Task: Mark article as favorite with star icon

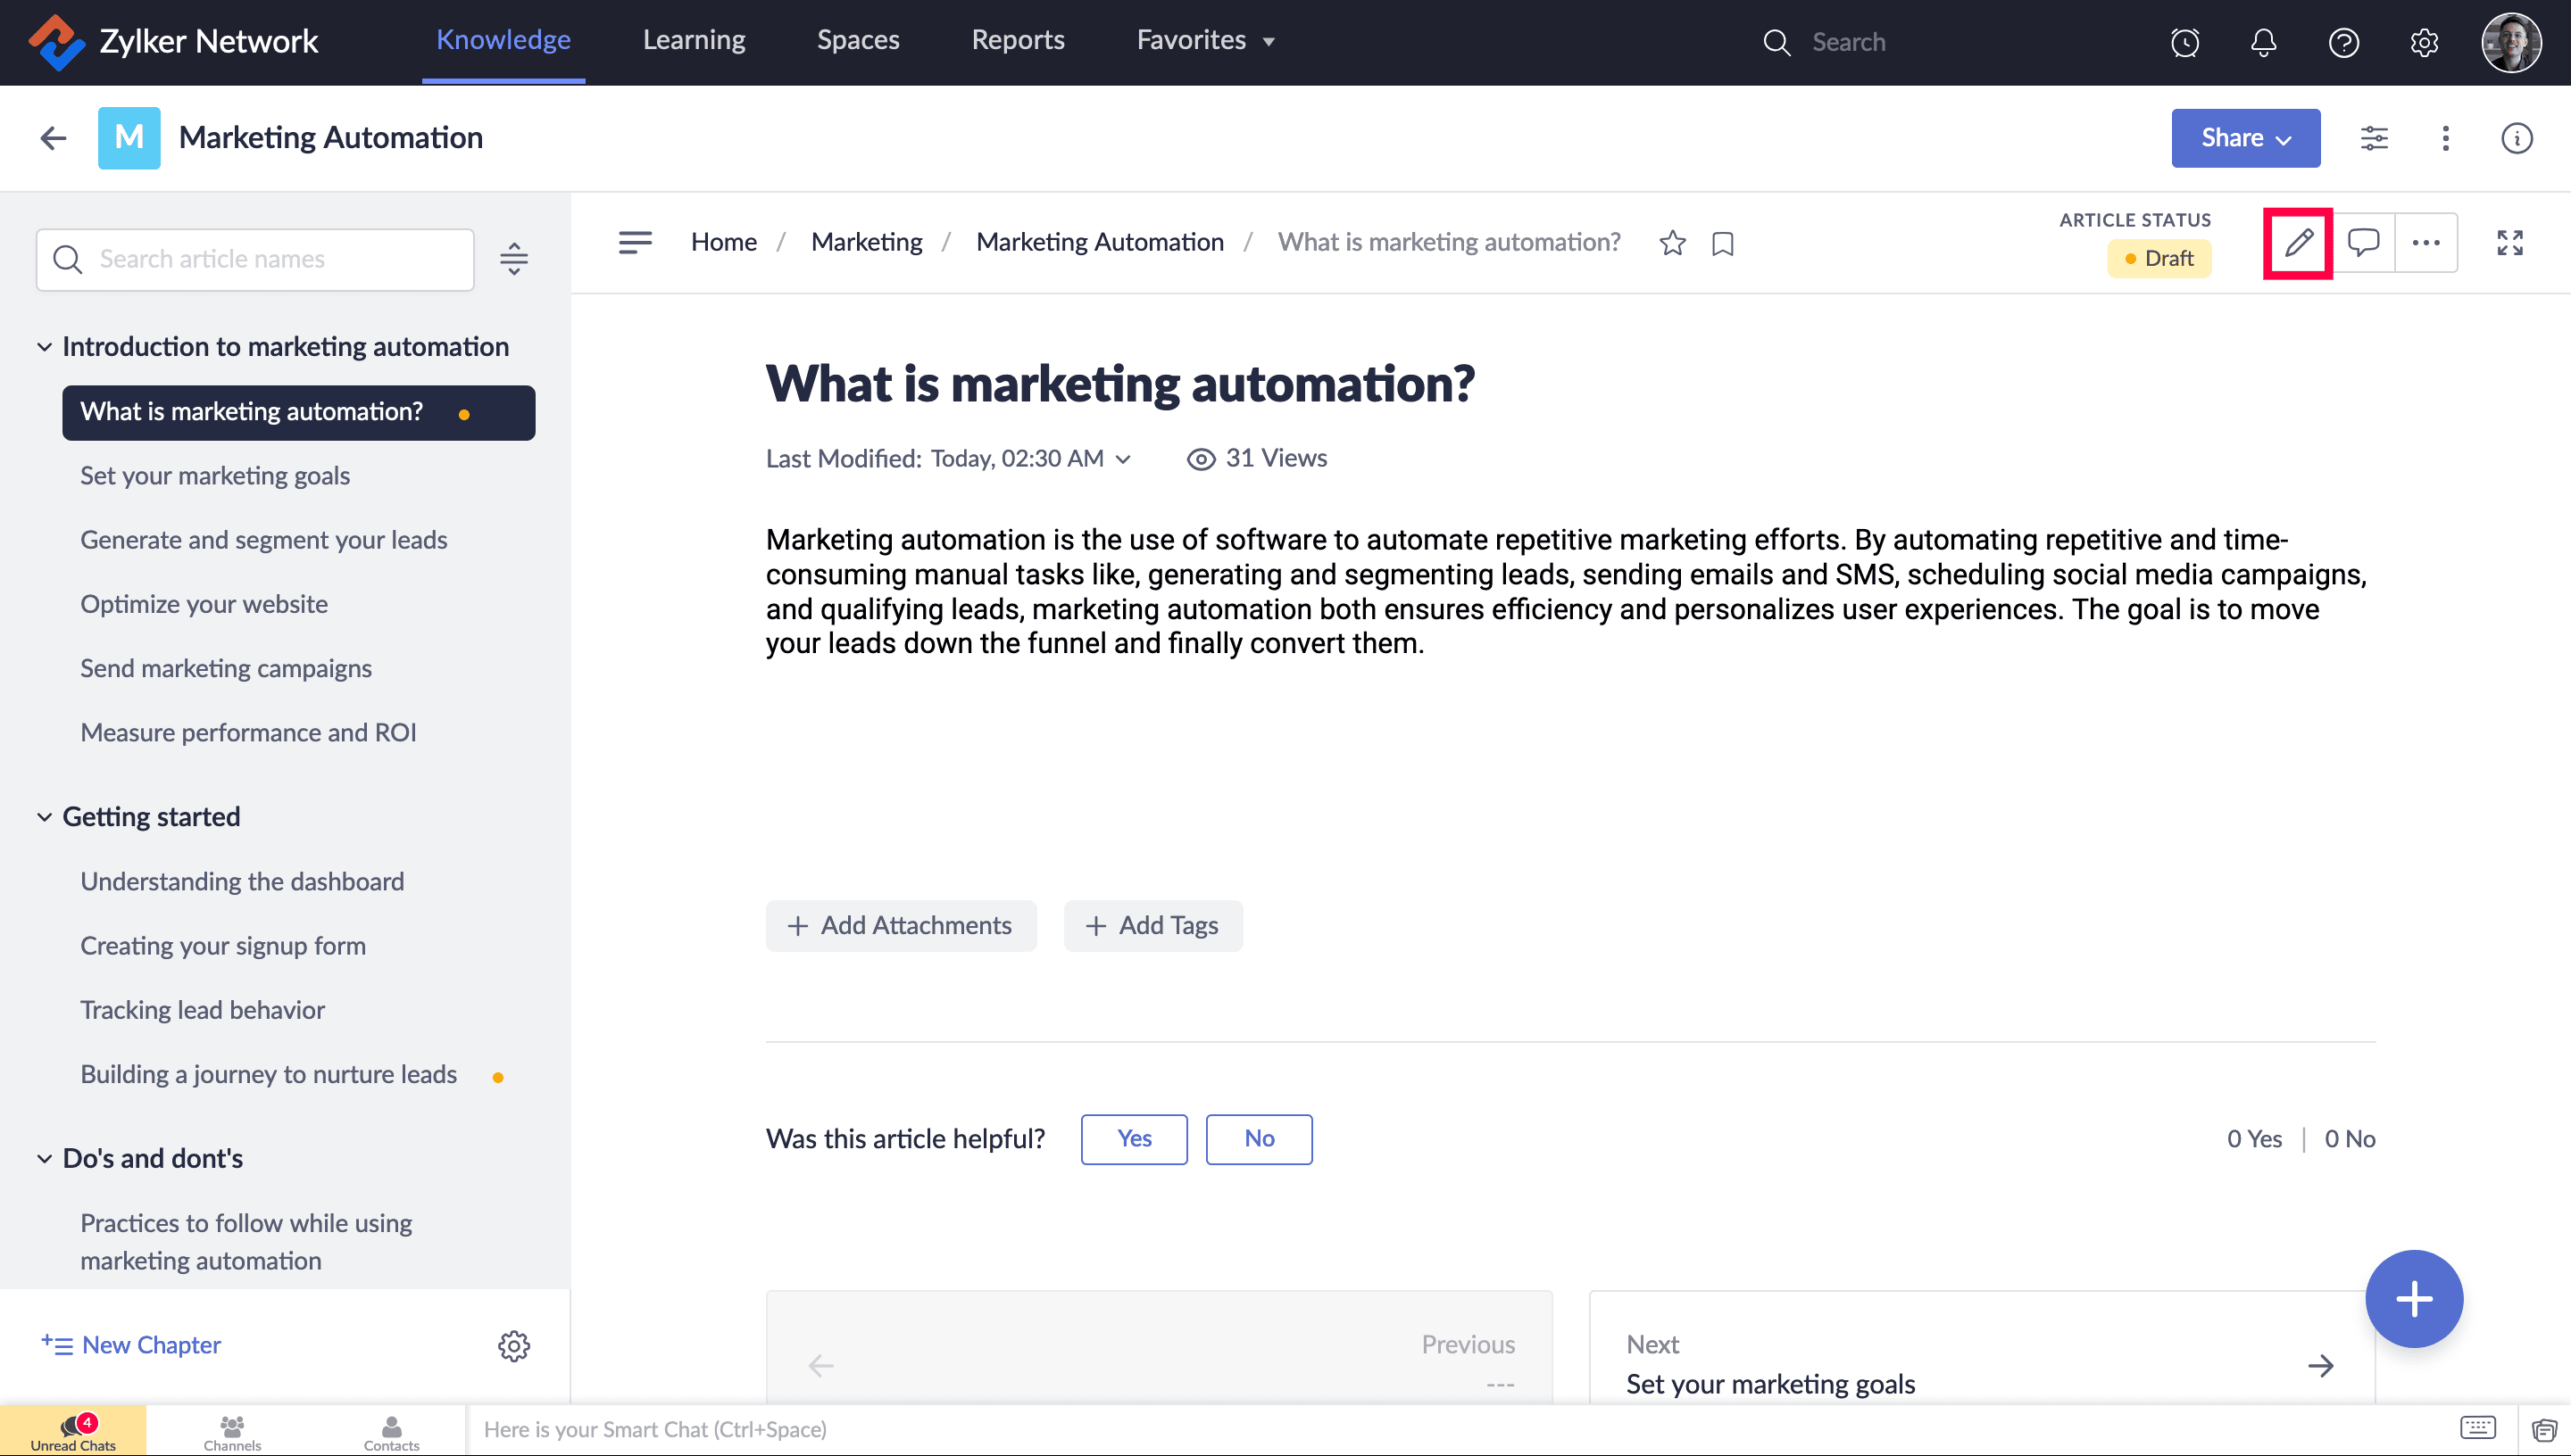Action: [x=1672, y=243]
